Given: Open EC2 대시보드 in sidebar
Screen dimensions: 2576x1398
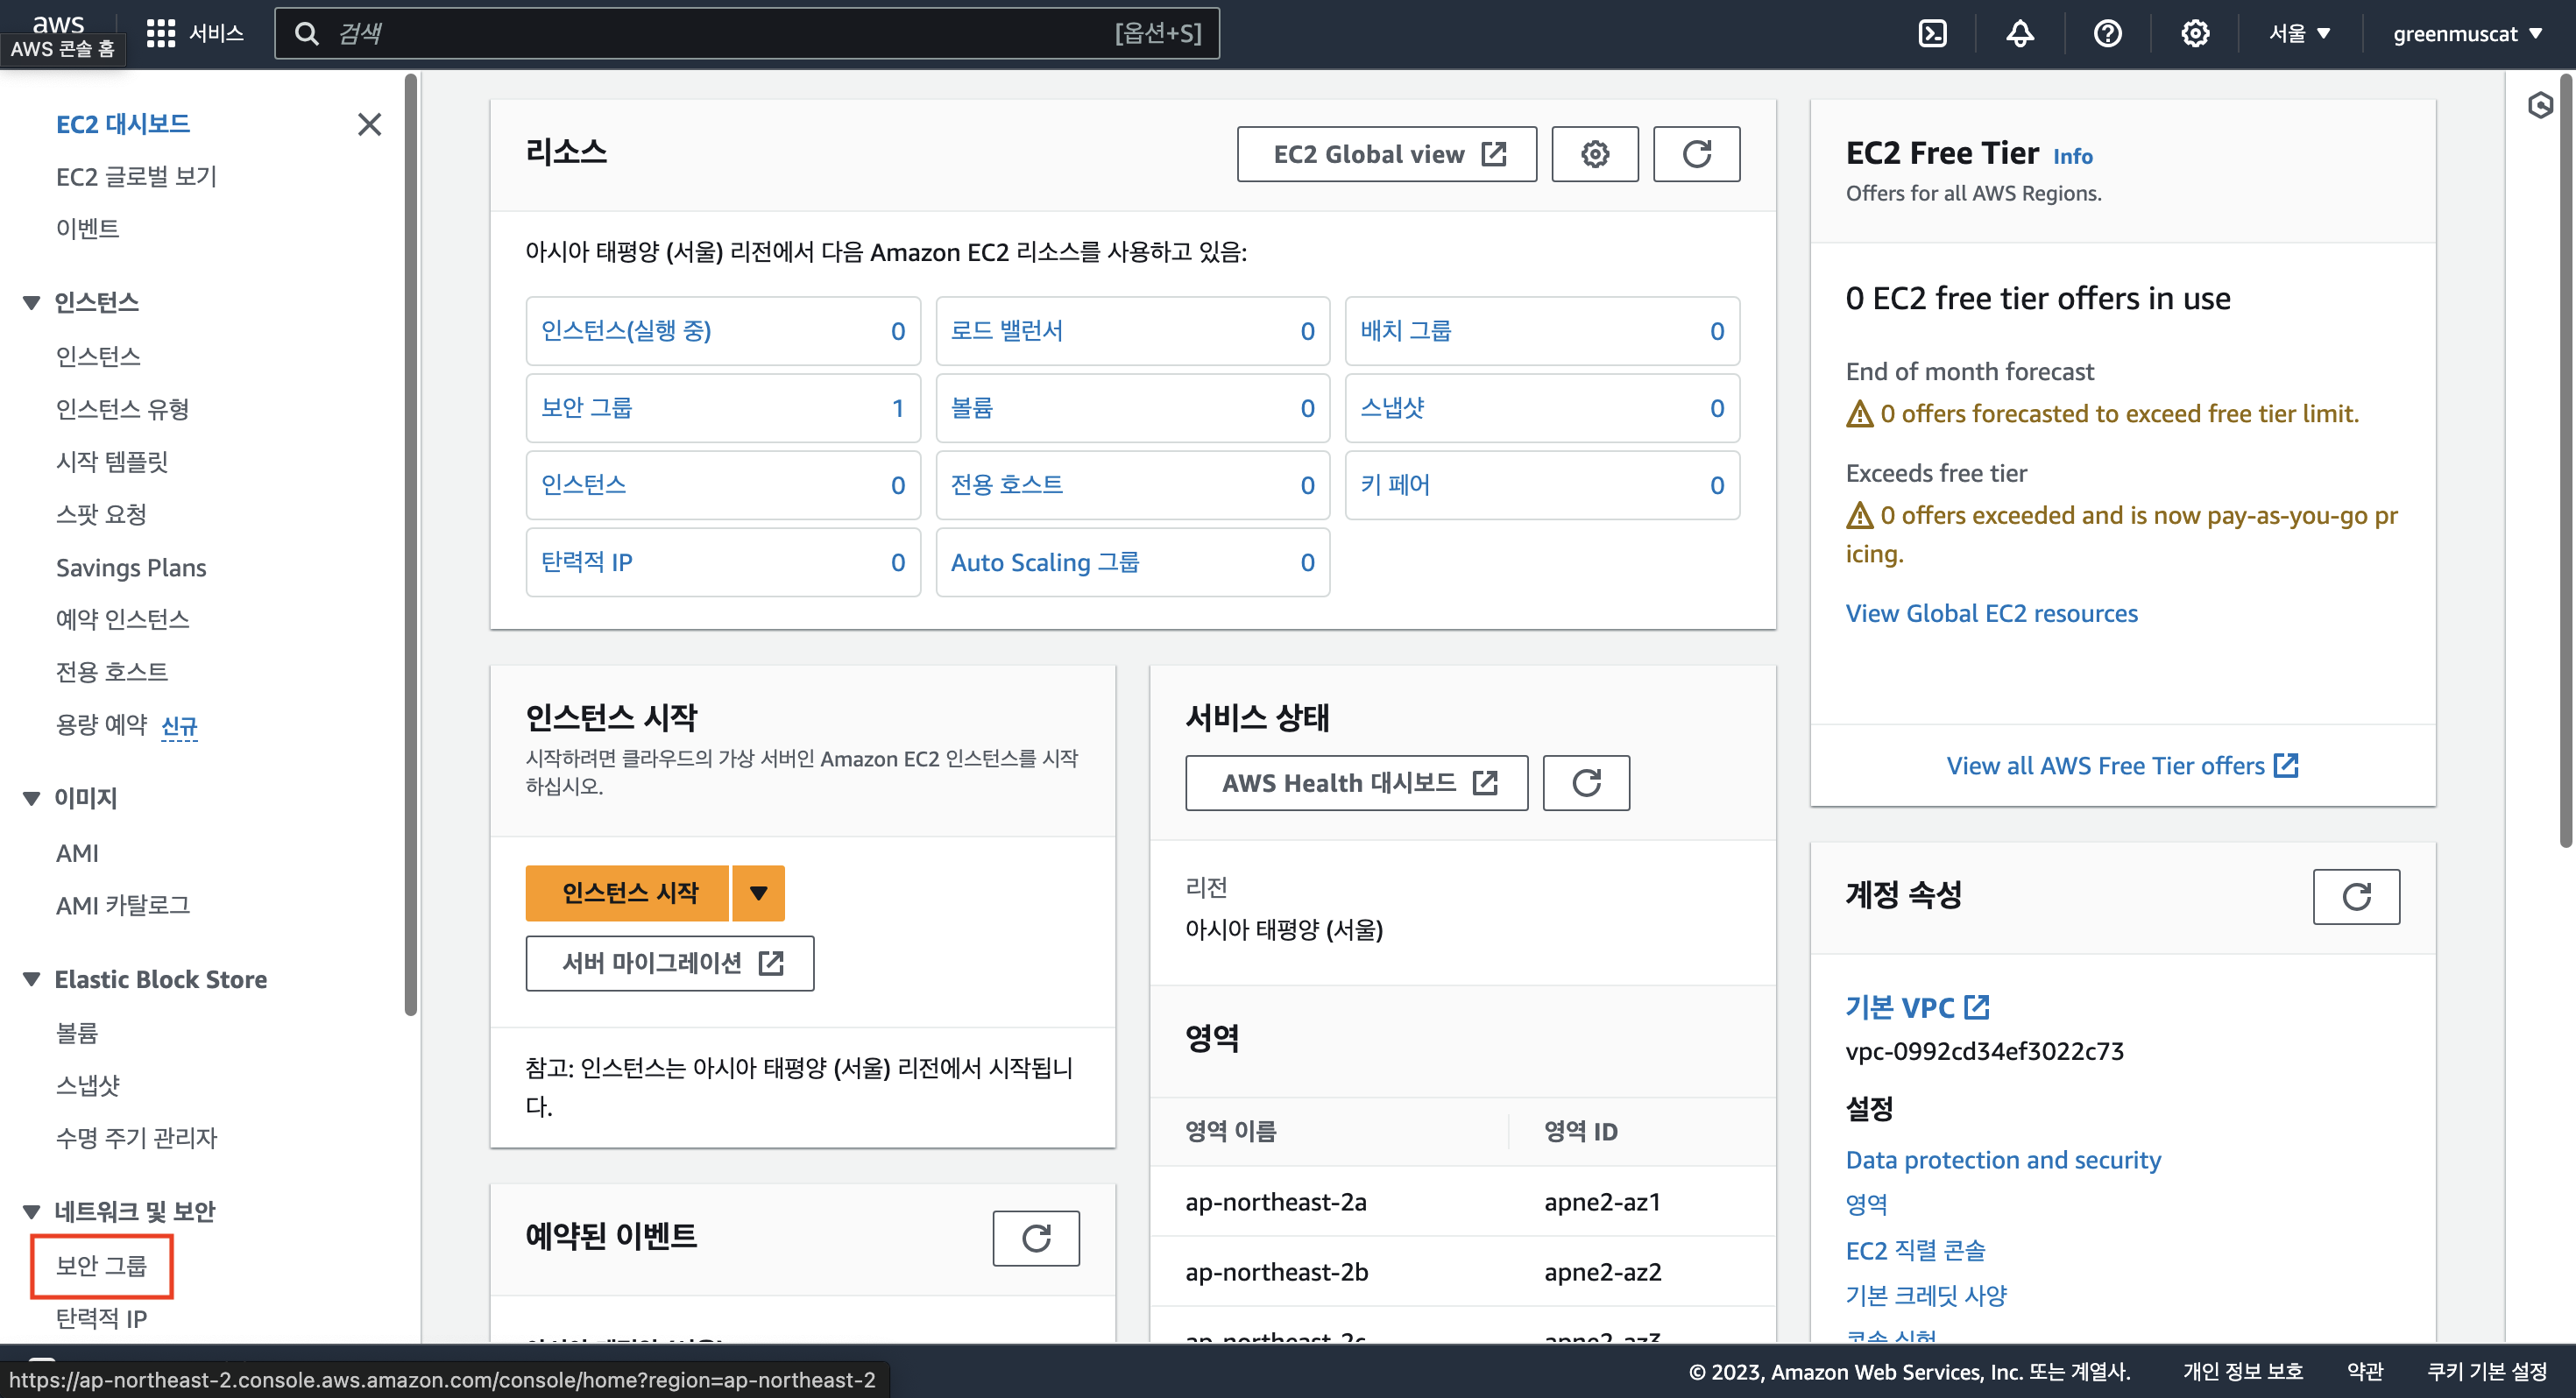Looking at the screenshot, I should tap(123, 124).
